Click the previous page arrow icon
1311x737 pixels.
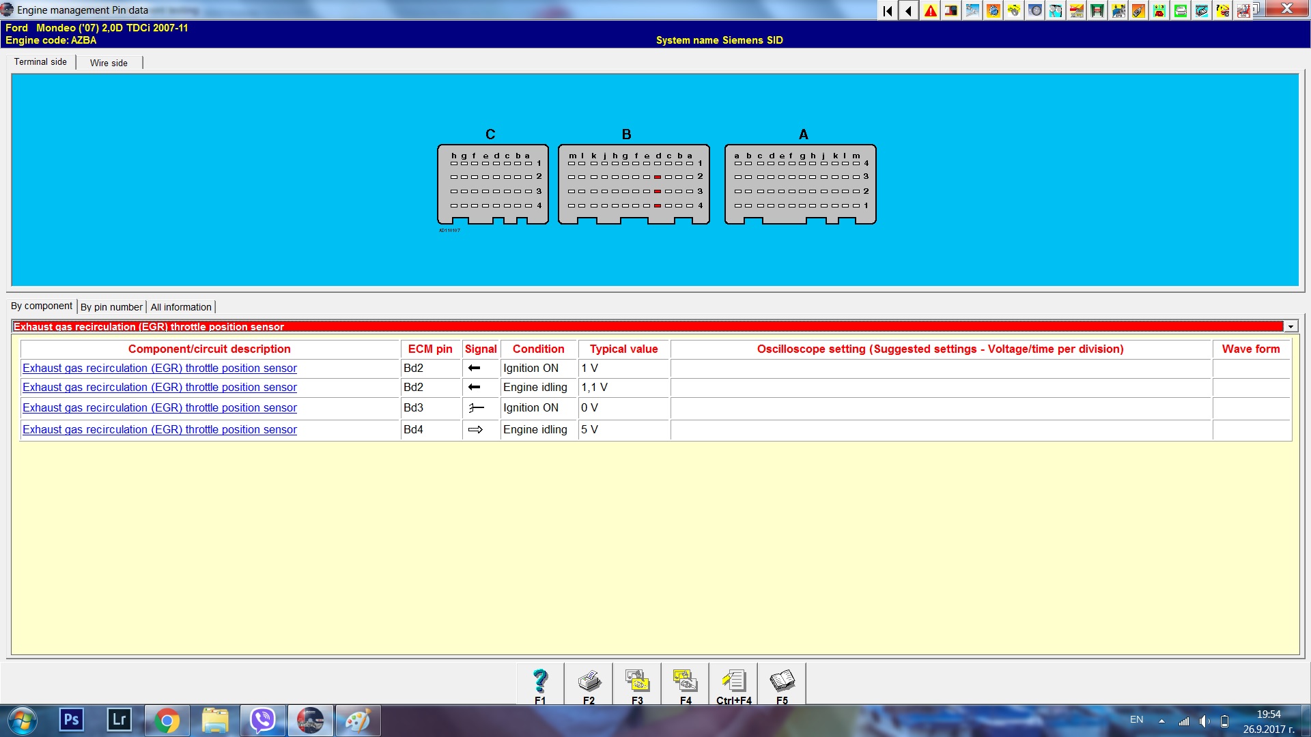pos(908,10)
